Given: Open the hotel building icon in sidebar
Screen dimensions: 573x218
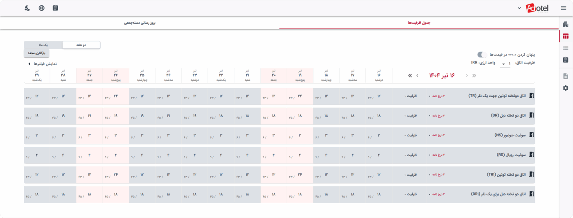Looking at the screenshot, I should [566, 24].
